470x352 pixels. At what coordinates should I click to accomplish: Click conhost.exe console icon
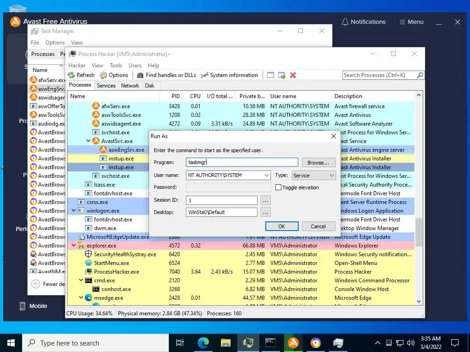pyautogui.click(x=96, y=289)
